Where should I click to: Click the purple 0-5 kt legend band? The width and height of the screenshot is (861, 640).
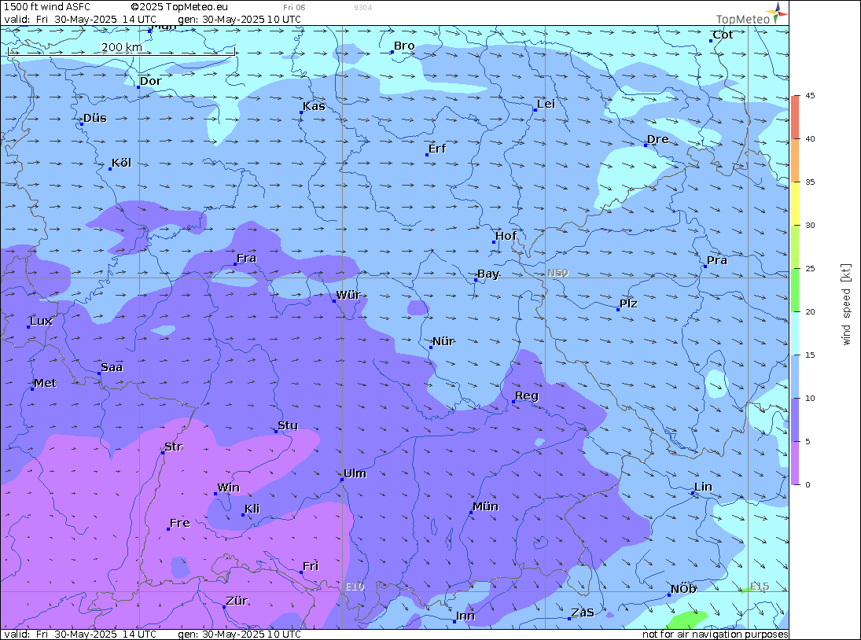(x=796, y=463)
